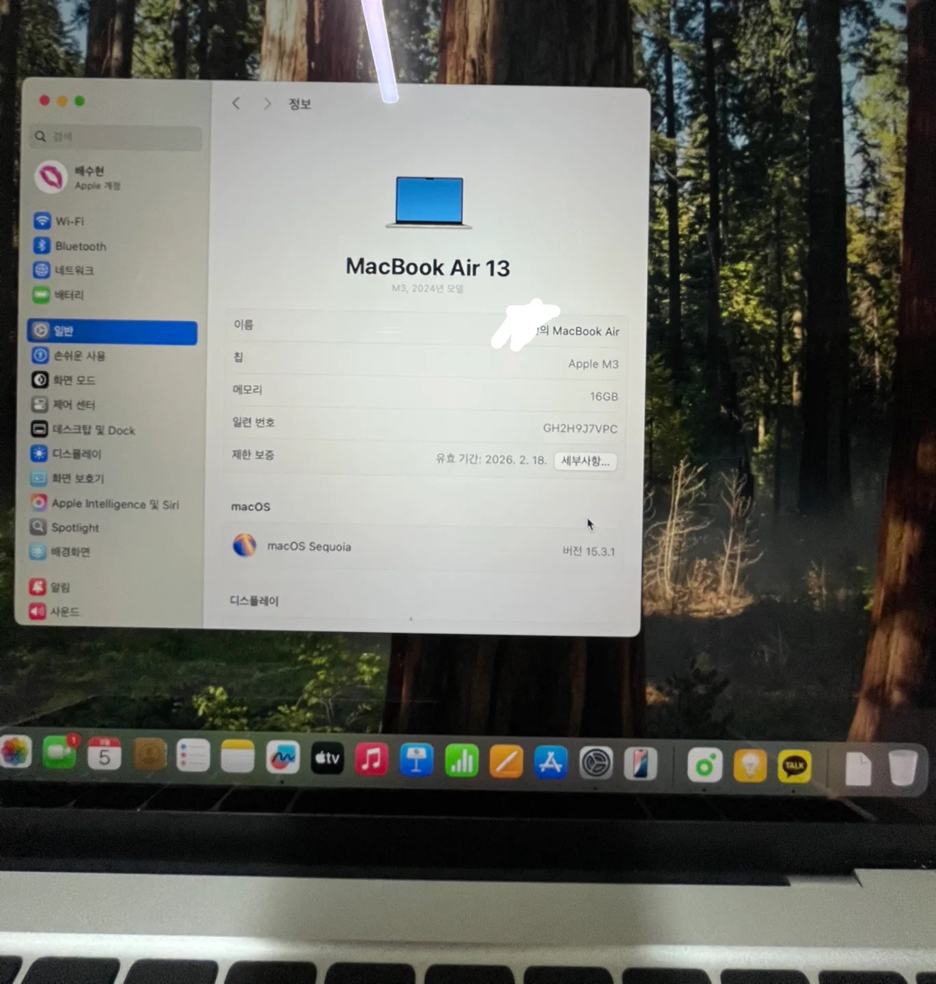Open KakaoTalk from the Dock
The width and height of the screenshot is (936, 984).
pyautogui.click(x=795, y=766)
